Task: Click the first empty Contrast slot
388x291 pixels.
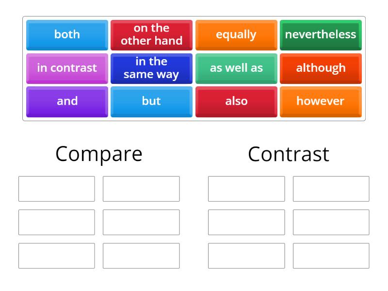Action: pyautogui.click(x=246, y=189)
